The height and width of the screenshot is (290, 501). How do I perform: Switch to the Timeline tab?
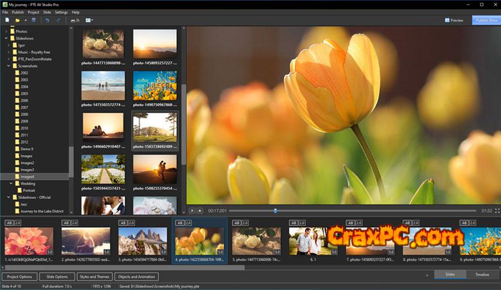(x=482, y=274)
